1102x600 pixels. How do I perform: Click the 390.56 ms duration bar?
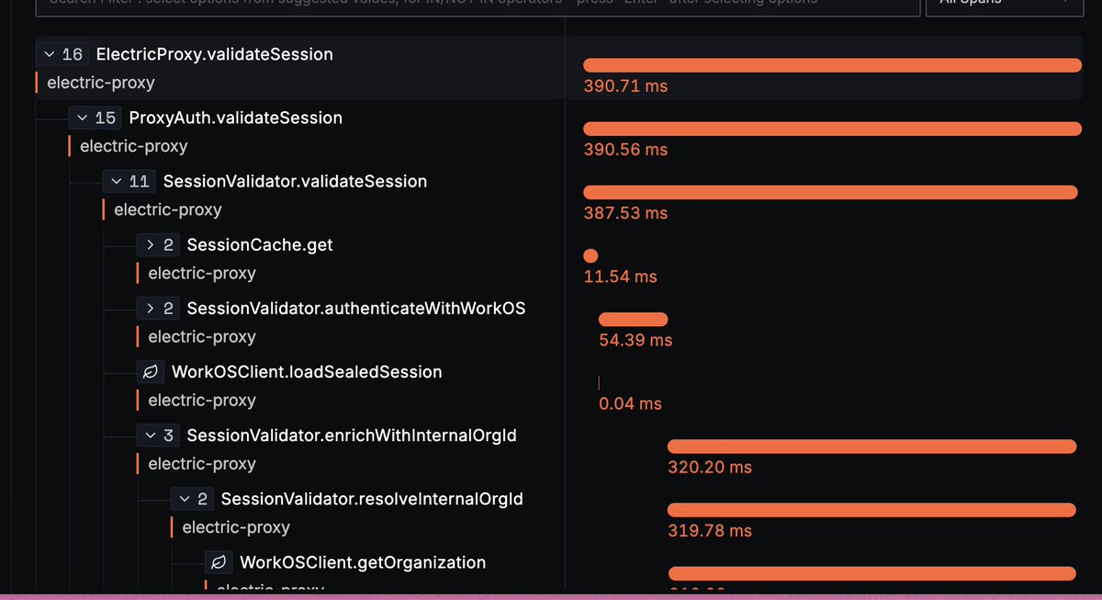click(x=833, y=129)
